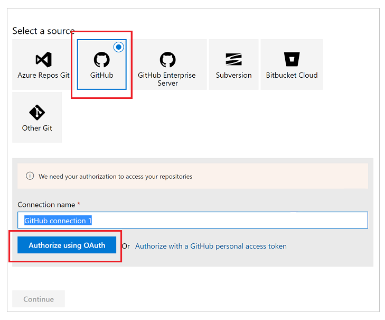Click the 'Select a source' heading text
The image size is (385, 320).
pos(43,31)
